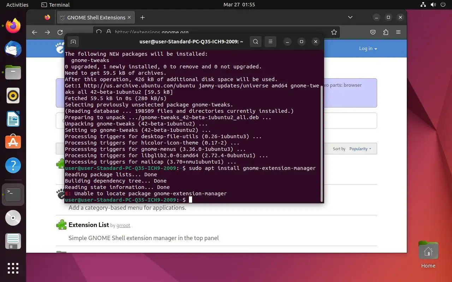Image resolution: width=452 pixels, height=282 pixels.
Task: Click the Firefox address bar
Action: (x=216, y=32)
